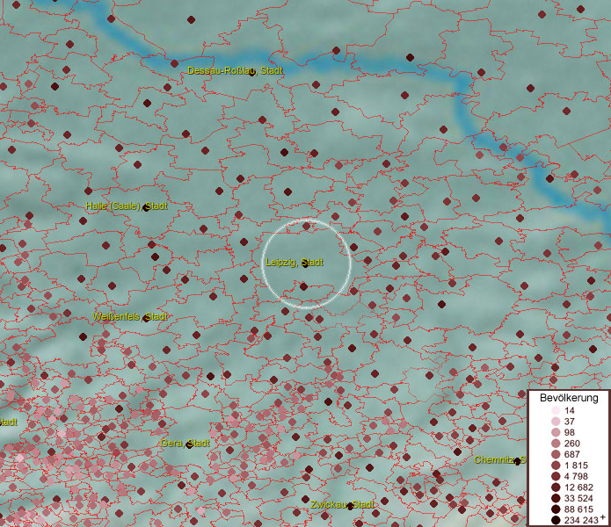Select the legend value 33 524

578,498
